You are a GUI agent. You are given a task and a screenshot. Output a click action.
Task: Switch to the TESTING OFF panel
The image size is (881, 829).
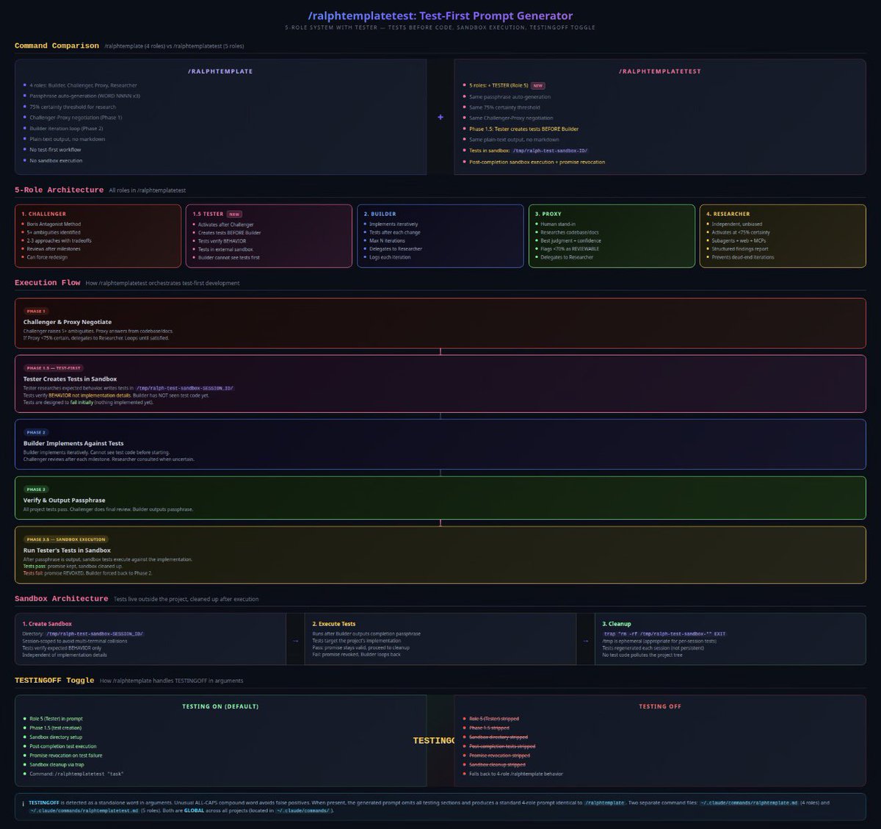click(x=659, y=706)
